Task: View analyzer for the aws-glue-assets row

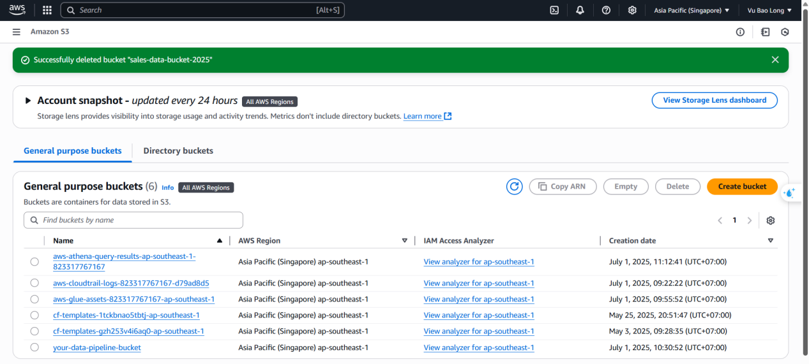Action: click(479, 299)
